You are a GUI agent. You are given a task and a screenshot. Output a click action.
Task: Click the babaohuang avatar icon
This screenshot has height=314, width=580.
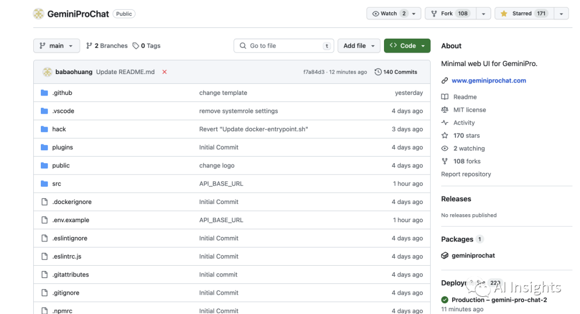47,72
